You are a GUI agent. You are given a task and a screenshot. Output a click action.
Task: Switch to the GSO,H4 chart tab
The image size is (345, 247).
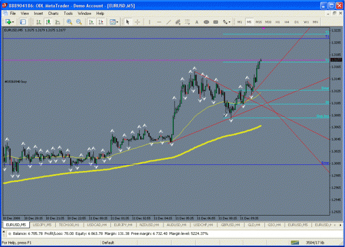tap(274, 225)
